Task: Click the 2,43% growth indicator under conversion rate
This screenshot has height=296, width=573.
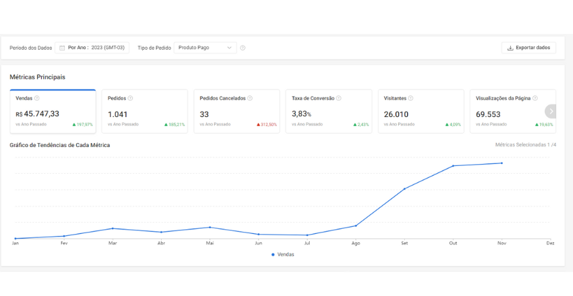Action: [361, 125]
